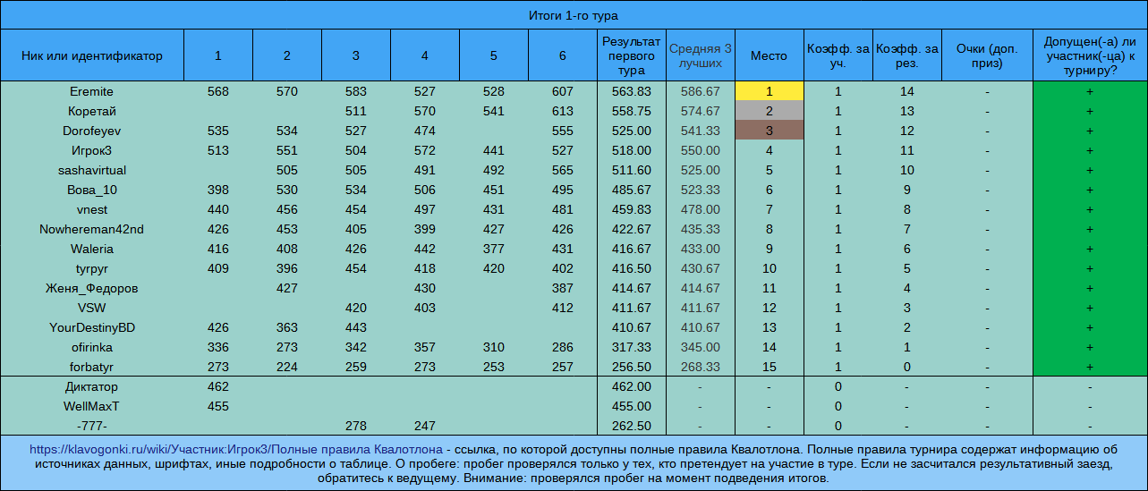
Task: Click Dorofeyev's first-round result 525.00
Action: click(x=632, y=131)
